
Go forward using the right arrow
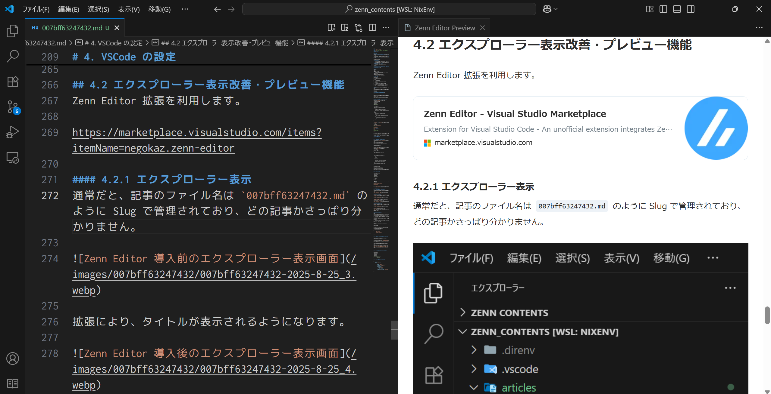(x=231, y=9)
